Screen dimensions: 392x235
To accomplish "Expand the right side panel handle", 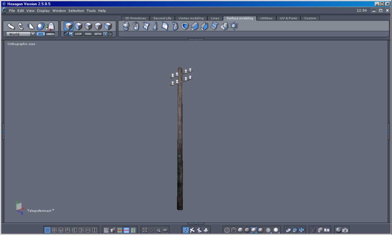I will pos(389,131).
